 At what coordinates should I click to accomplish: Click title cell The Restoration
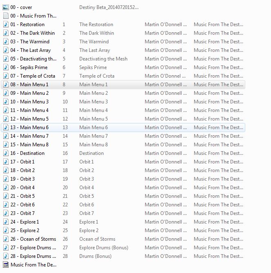click(x=96, y=25)
